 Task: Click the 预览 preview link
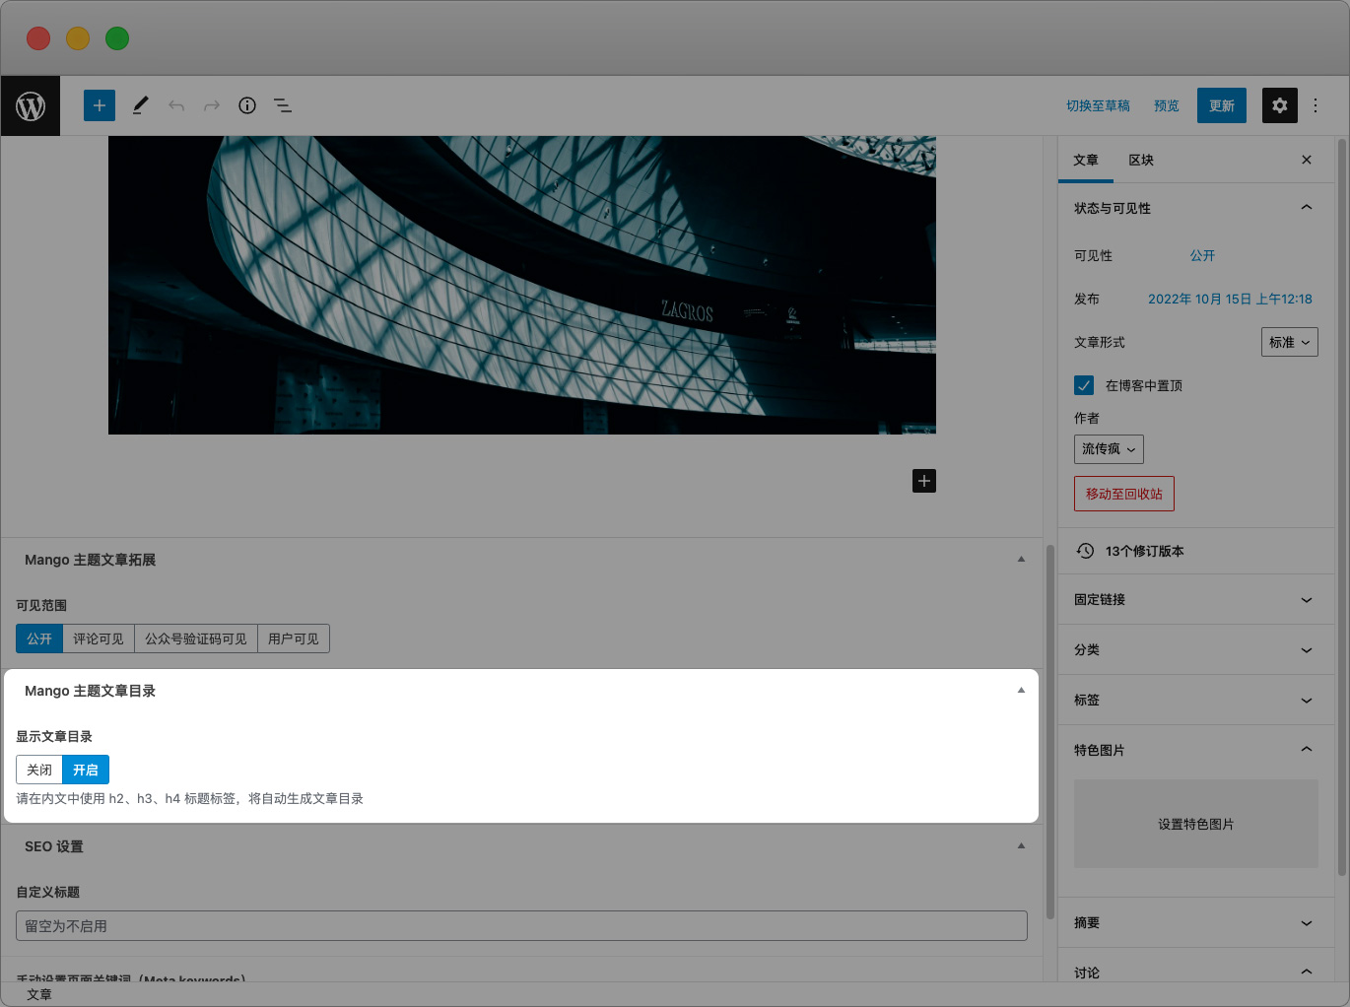(1167, 105)
